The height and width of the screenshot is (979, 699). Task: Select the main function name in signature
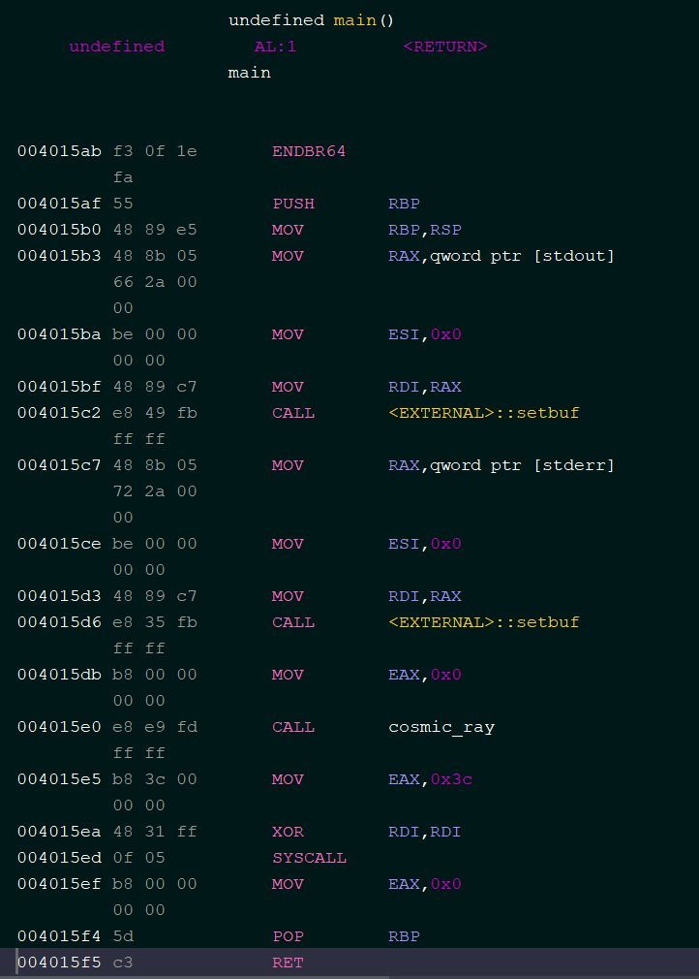[354, 20]
